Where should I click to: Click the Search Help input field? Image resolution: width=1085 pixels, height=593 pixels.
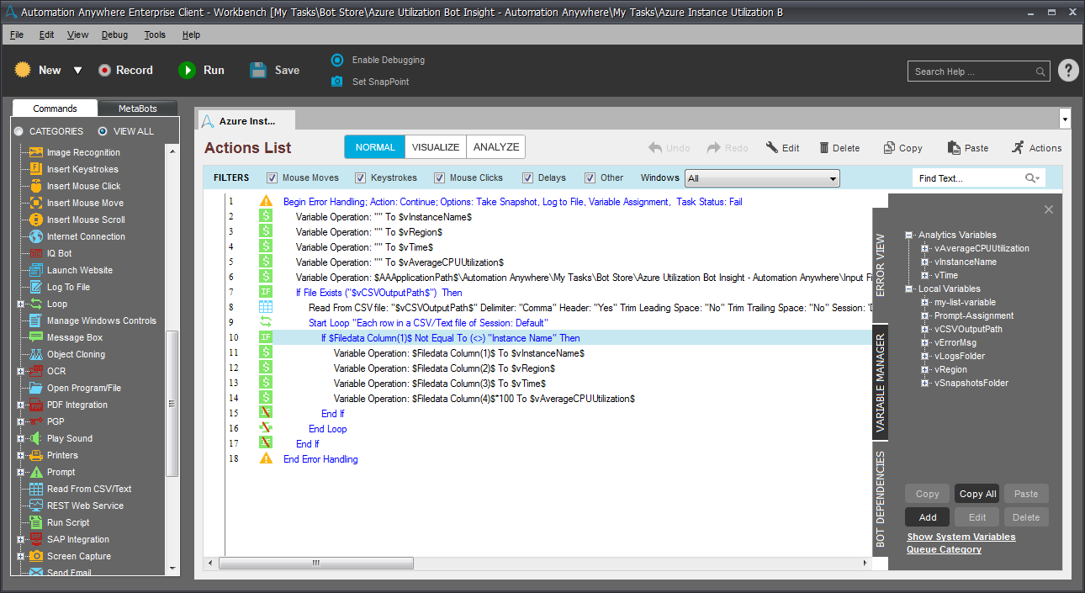pos(971,71)
